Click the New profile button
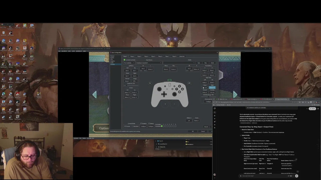321x180 pixels. tap(206, 63)
